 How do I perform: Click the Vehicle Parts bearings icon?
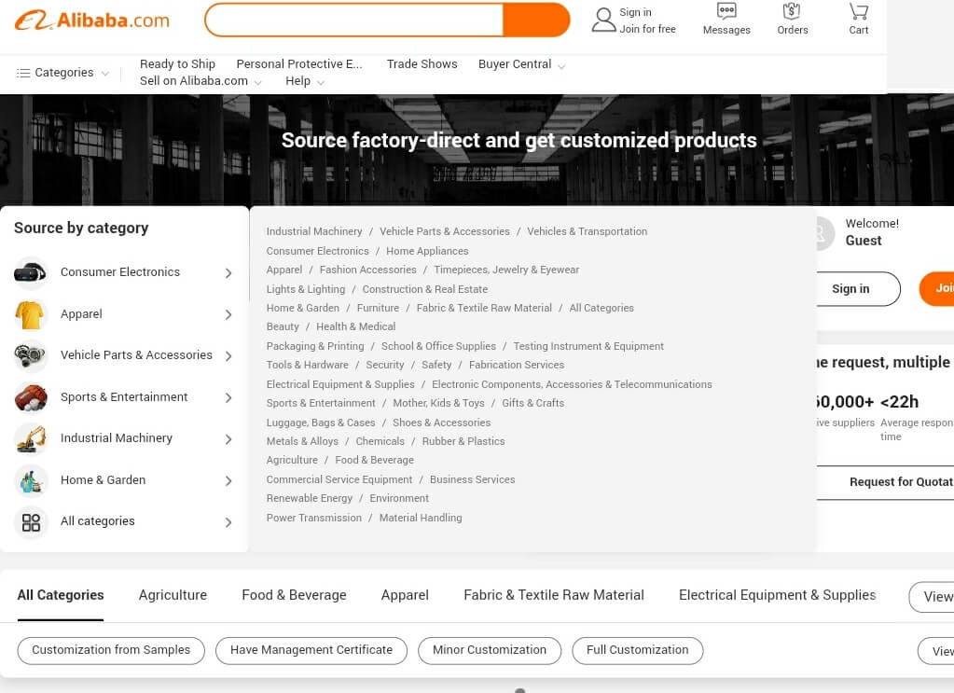(31, 355)
